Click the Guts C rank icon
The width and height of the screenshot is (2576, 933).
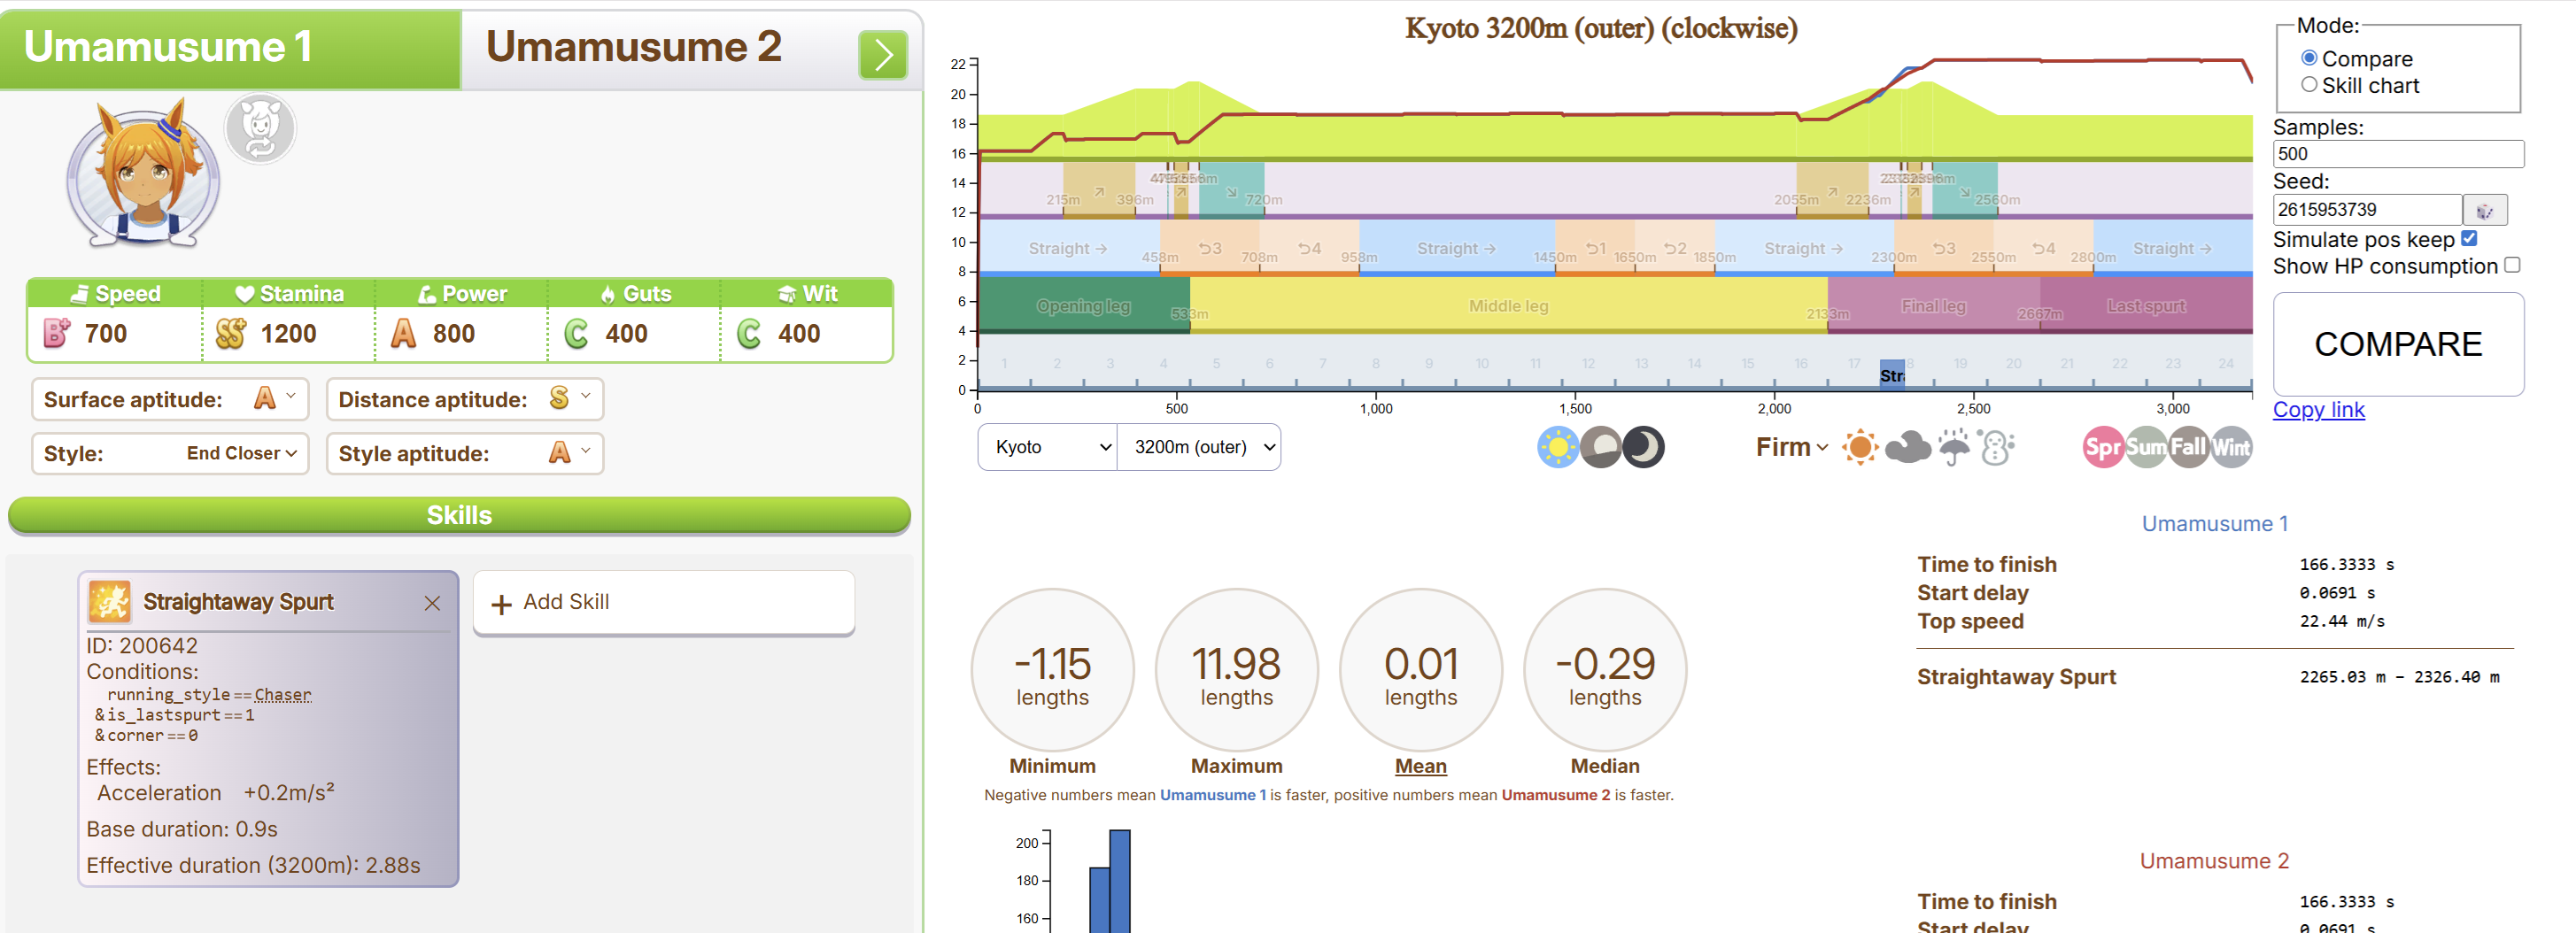(576, 333)
